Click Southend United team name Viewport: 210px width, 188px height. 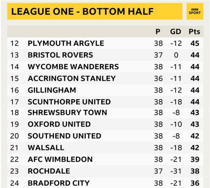point(64,136)
